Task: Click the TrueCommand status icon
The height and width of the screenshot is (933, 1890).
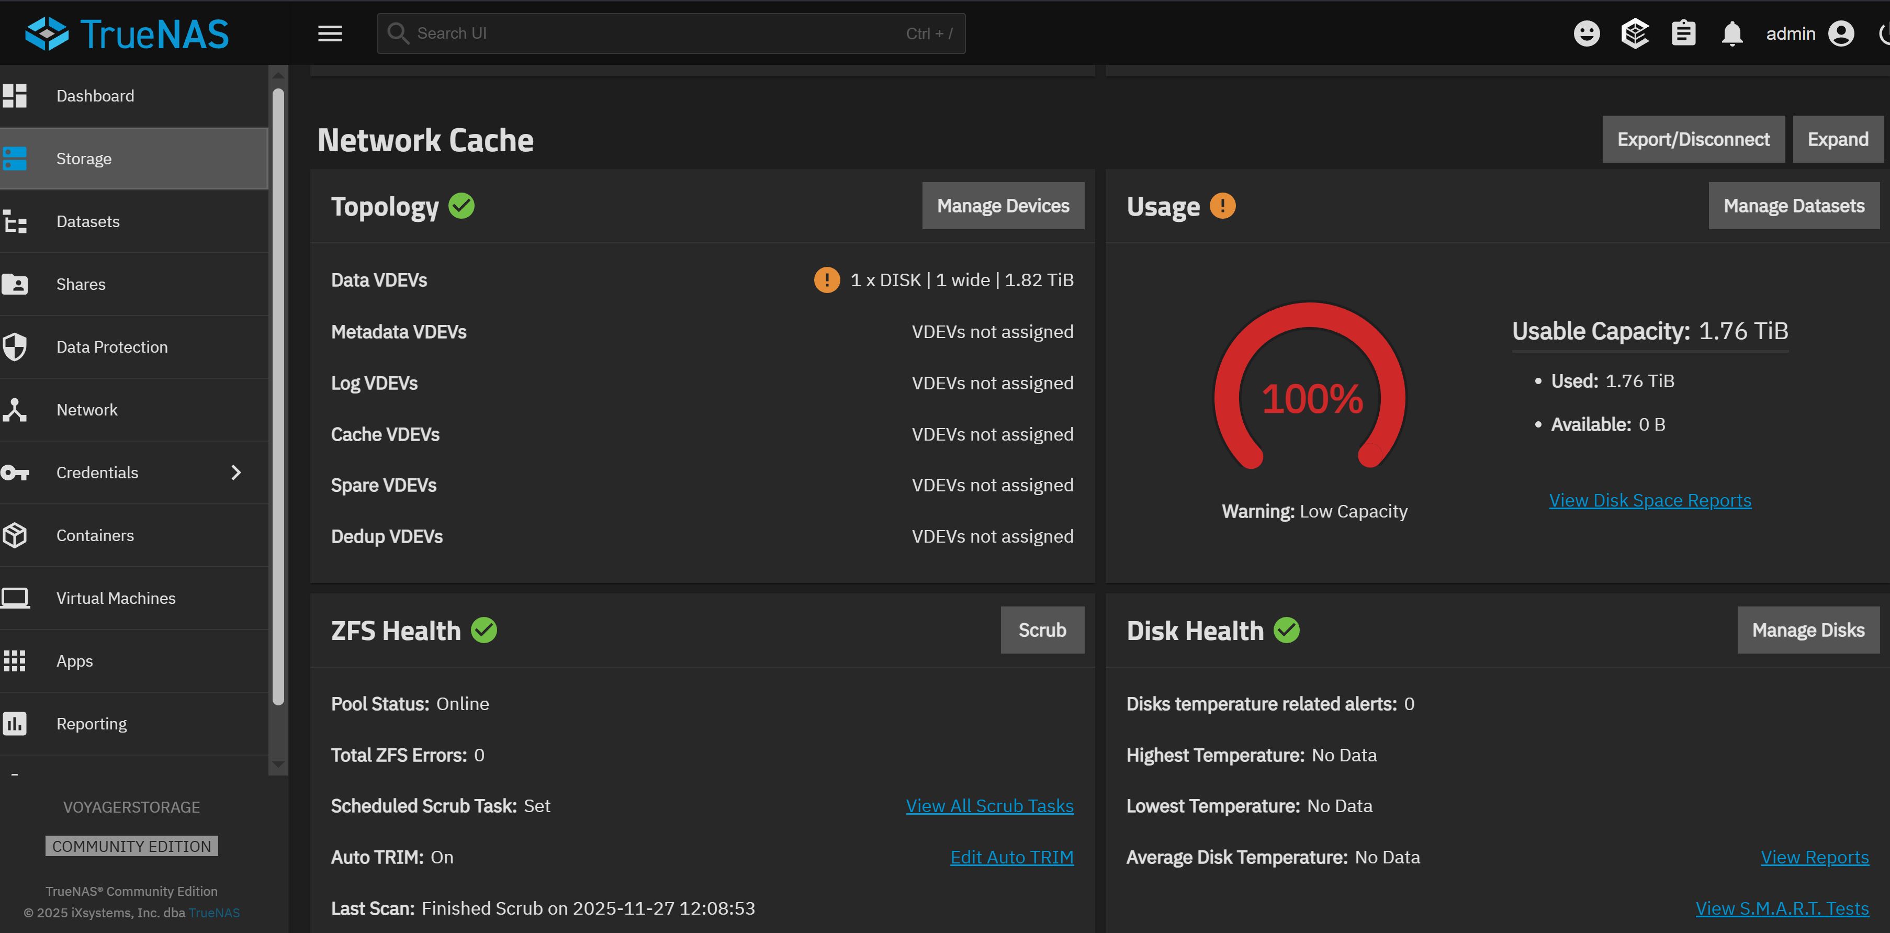Action: pos(1635,33)
